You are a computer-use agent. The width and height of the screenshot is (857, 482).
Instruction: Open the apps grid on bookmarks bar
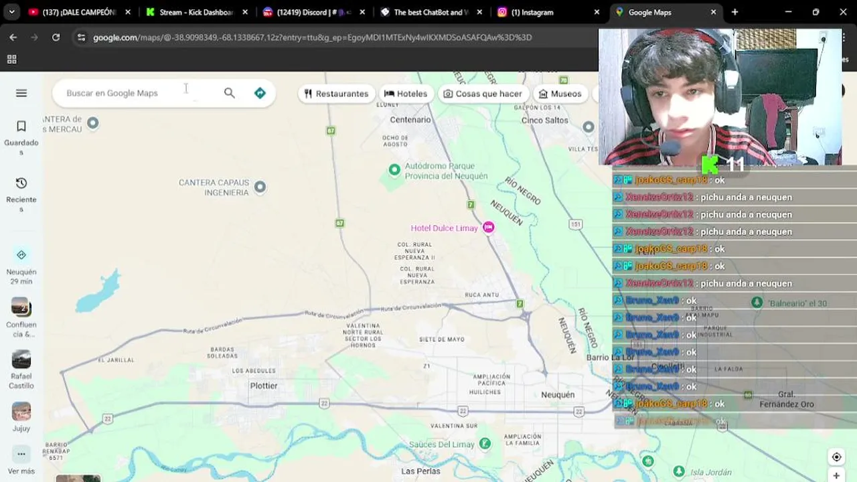(11, 60)
